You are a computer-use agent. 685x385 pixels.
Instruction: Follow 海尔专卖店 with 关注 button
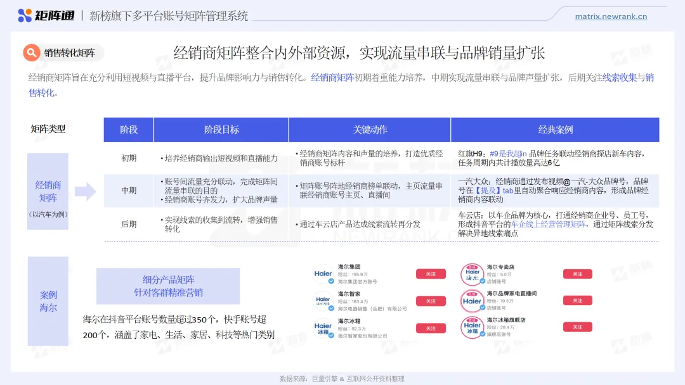click(x=578, y=274)
